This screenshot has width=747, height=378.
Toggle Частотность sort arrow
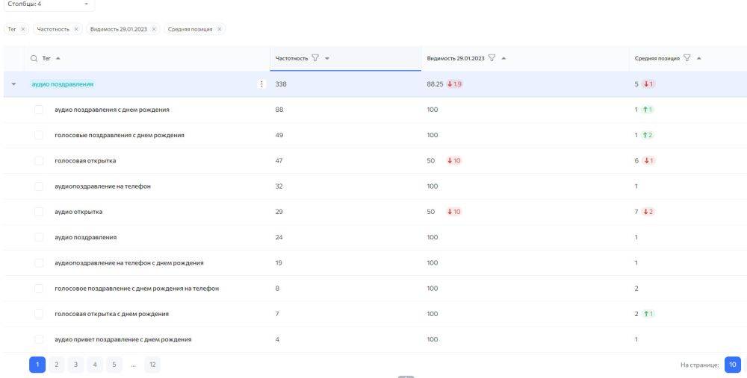pos(327,58)
